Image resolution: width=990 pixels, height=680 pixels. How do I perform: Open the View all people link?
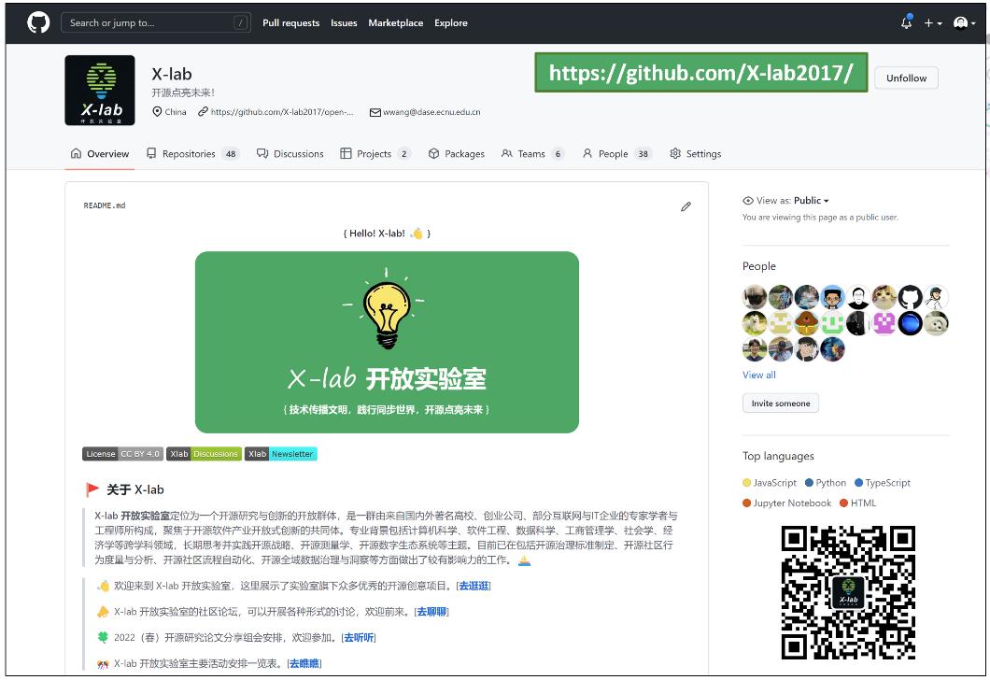(758, 375)
